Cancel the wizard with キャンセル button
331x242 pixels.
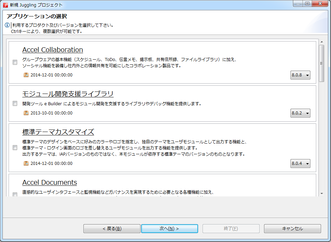pyautogui.click(x=292, y=229)
